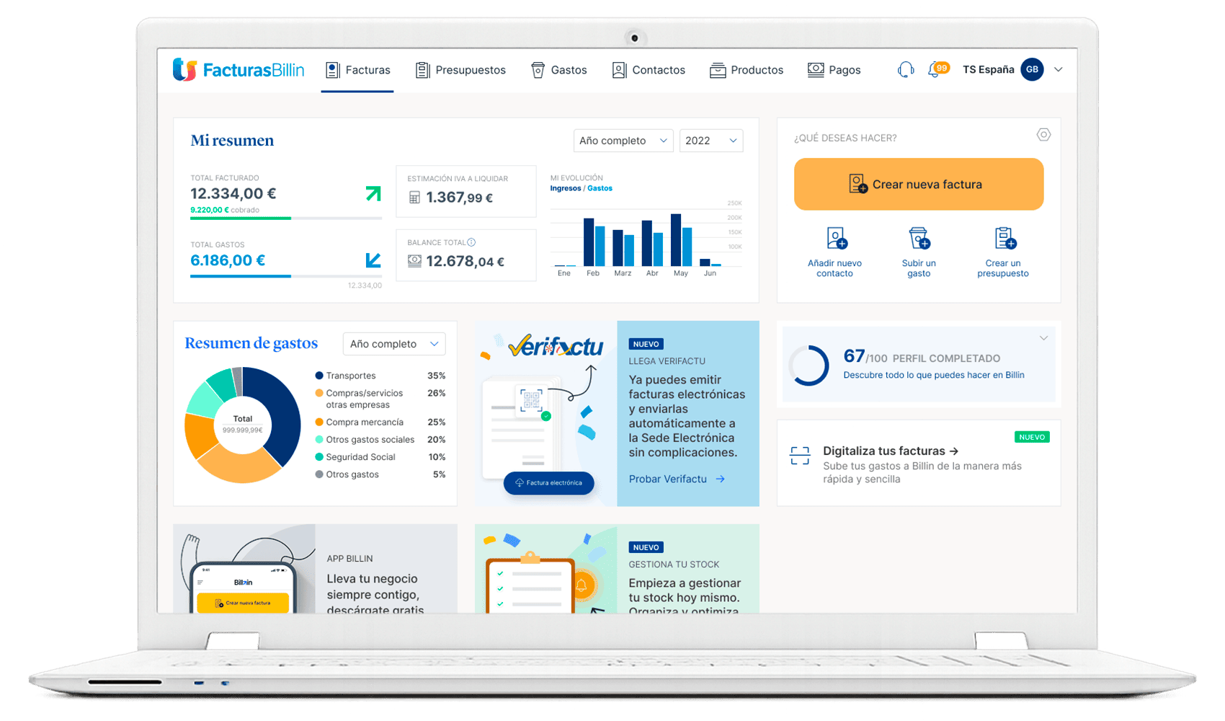Screen dimensions: 1225x721
Task: Open the Gastos tab
Action: 559,70
